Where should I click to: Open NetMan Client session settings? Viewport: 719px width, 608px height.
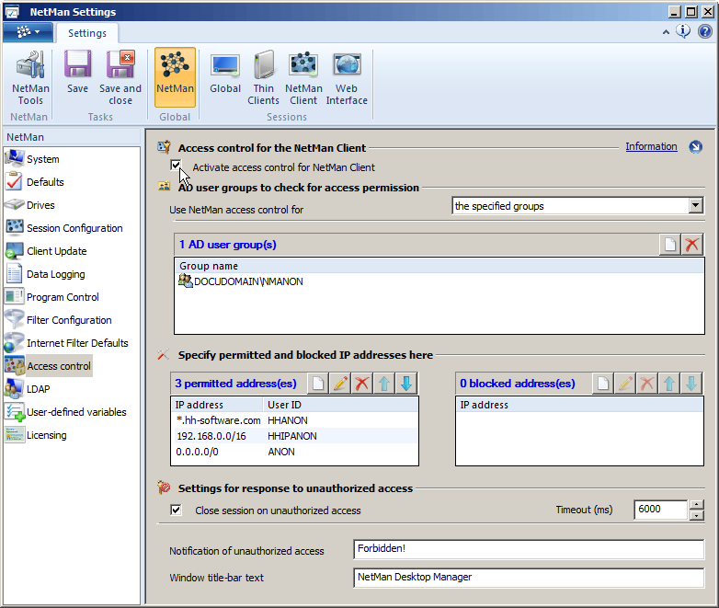[x=303, y=78]
